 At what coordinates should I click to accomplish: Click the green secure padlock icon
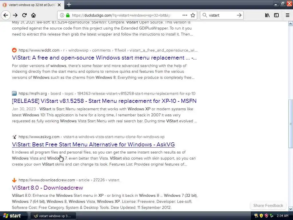[x=68, y=15]
